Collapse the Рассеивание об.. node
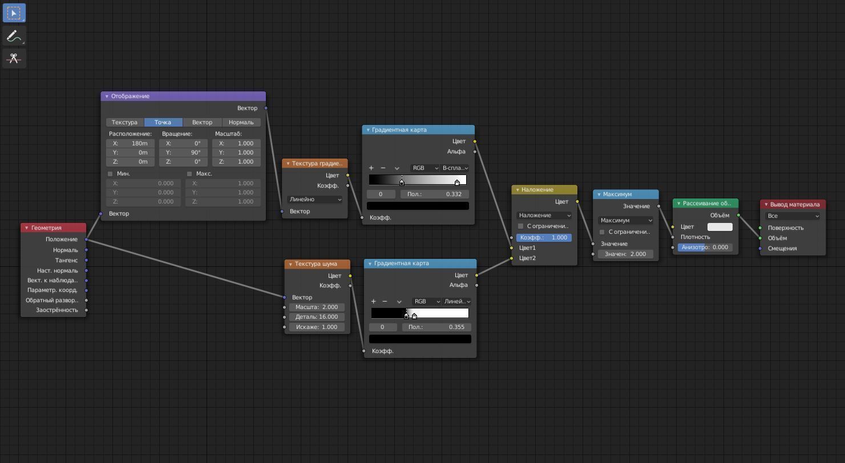Image resolution: width=845 pixels, height=463 pixels. [678, 204]
